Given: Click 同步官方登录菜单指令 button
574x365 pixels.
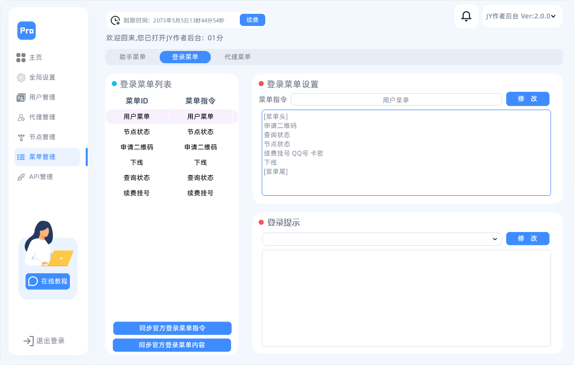Looking at the screenshot, I should click(x=172, y=328).
